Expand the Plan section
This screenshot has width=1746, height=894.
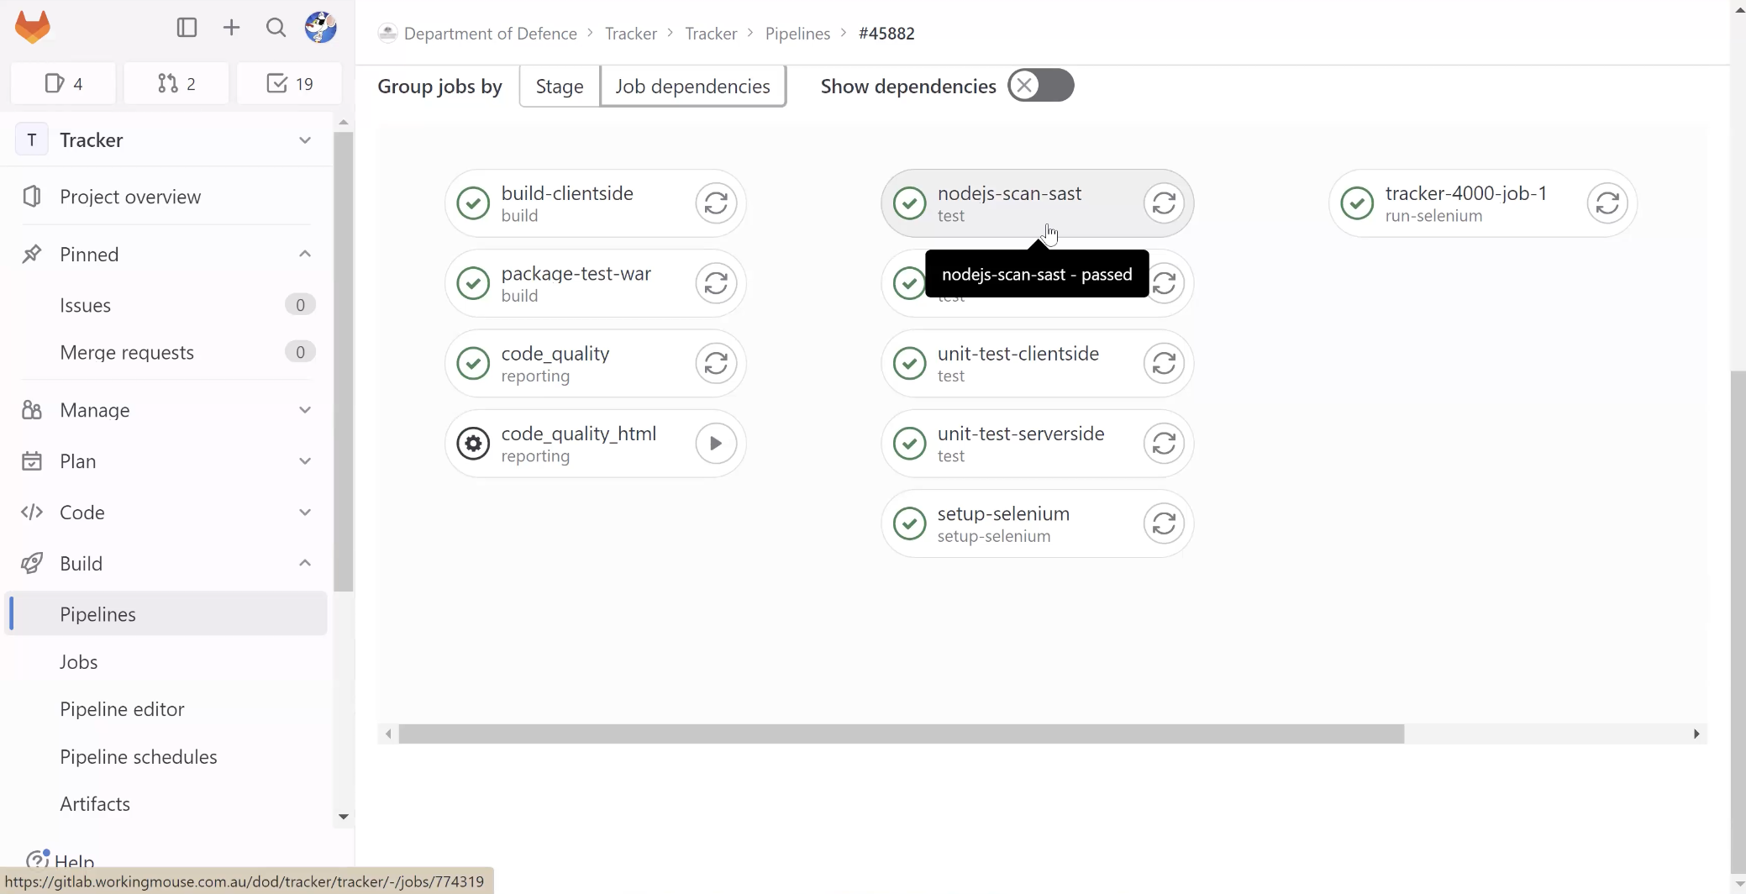(304, 461)
